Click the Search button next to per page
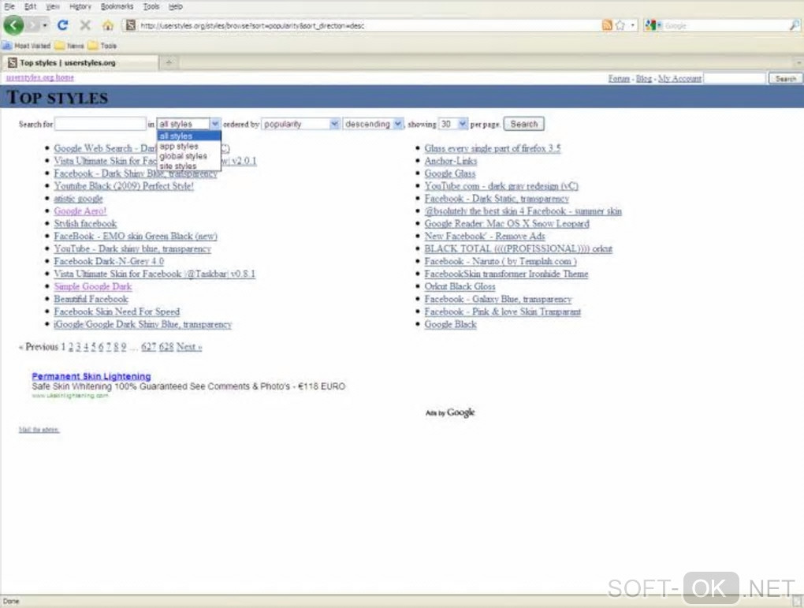Screen dimensions: 804x608 [523, 124]
